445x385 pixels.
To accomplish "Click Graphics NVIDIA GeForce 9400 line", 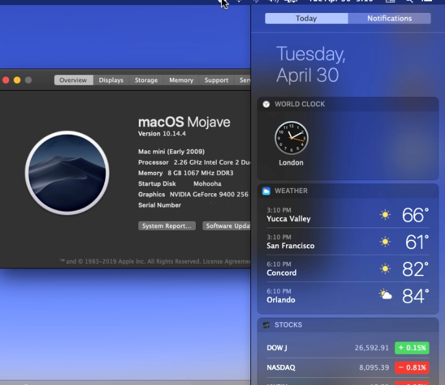I will pos(193,194).
